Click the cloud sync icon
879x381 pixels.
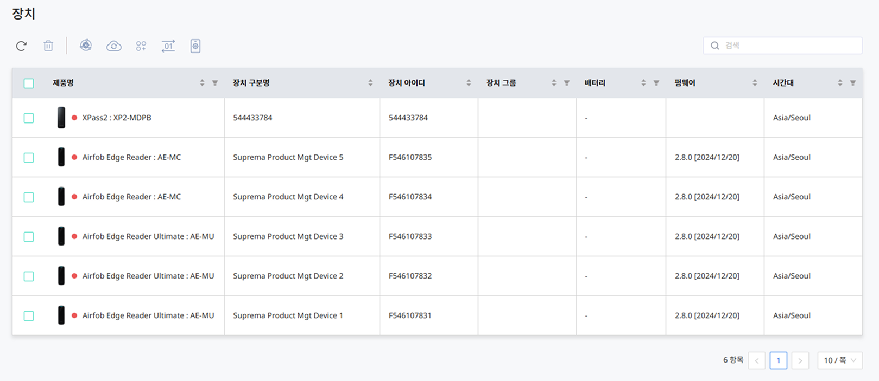(113, 46)
